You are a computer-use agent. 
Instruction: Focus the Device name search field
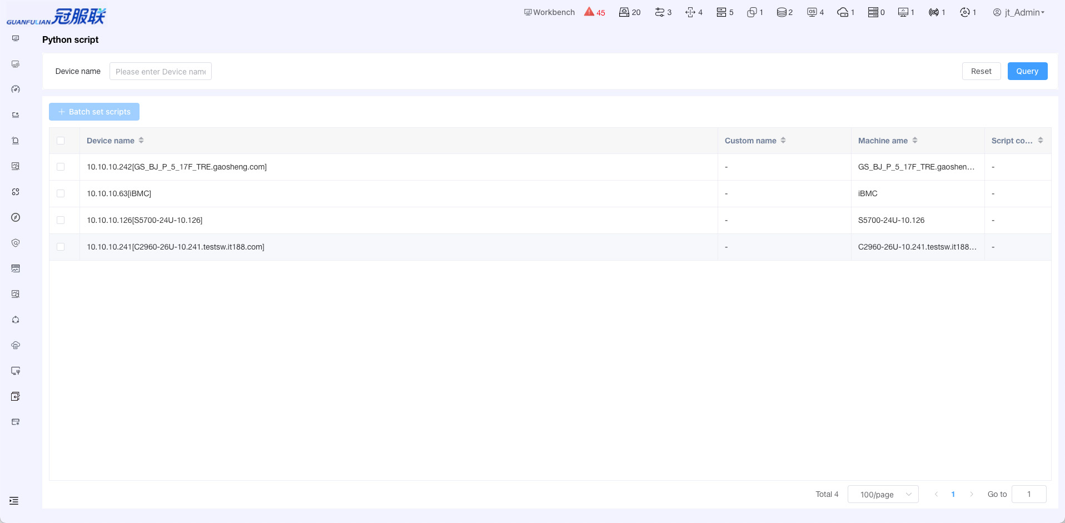tap(161, 71)
